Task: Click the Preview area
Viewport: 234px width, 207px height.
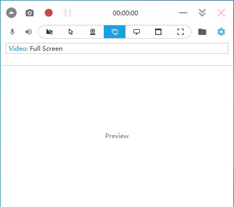Action: (x=117, y=136)
